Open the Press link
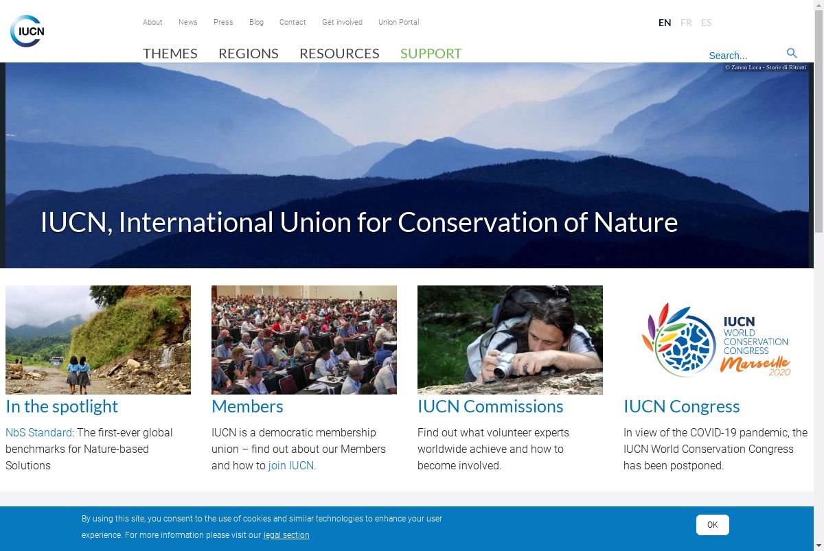This screenshot has width=824, height=551. tap(223, 22)
